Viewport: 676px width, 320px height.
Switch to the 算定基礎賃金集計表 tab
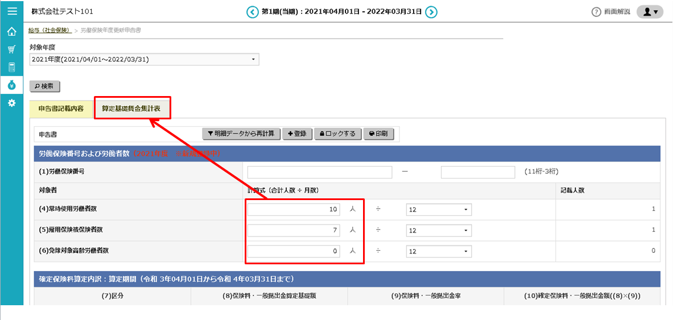pyautogui.click(x=131, y=108)
